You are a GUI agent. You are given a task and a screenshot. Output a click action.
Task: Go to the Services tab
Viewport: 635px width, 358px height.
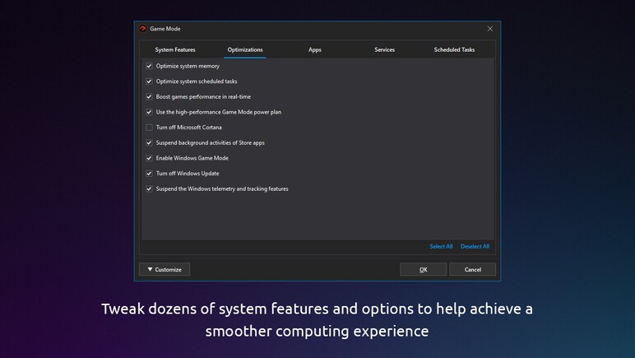384,49
